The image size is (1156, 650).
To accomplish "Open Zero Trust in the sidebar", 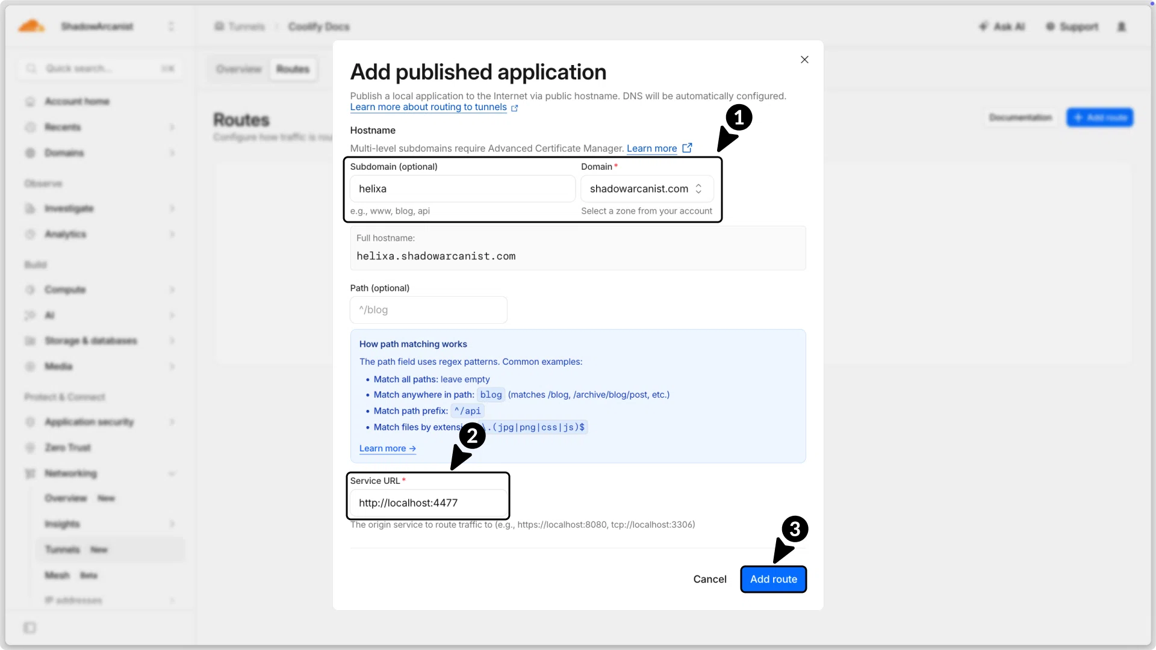I will (67, 448).
